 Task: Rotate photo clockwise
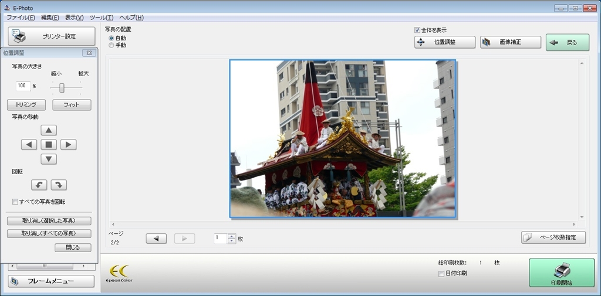coord(59,185)
